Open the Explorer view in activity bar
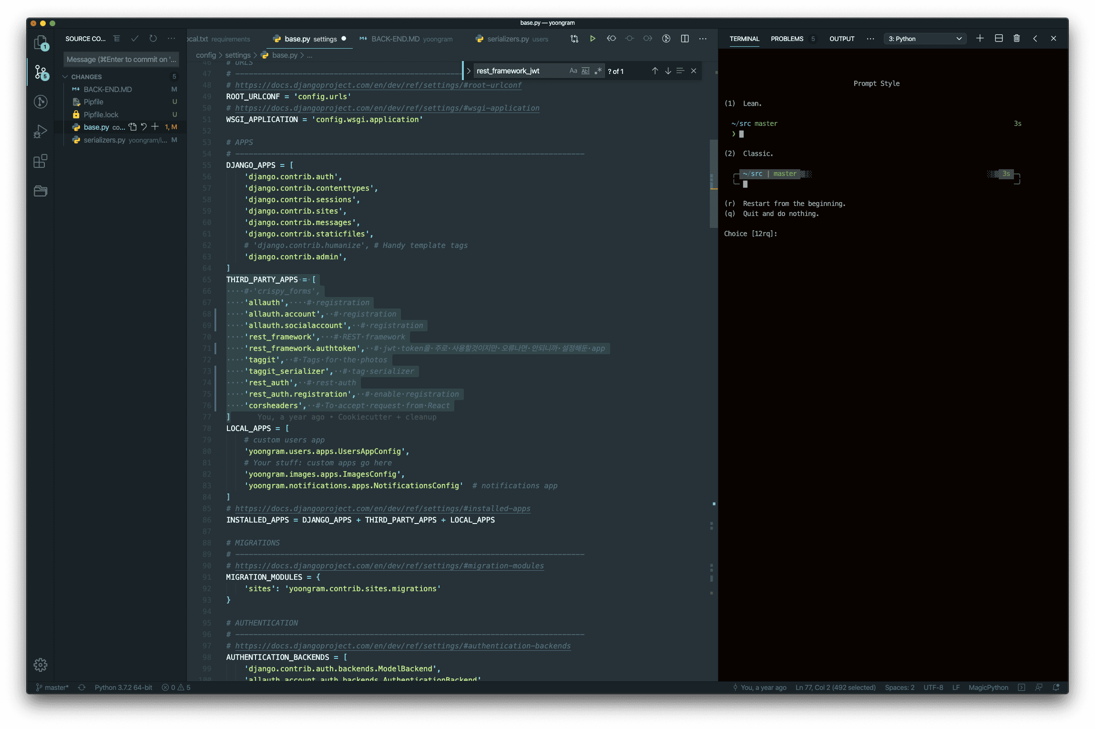Image resolution: width=1095 pixels, height=729 pixels. point(41,42)
